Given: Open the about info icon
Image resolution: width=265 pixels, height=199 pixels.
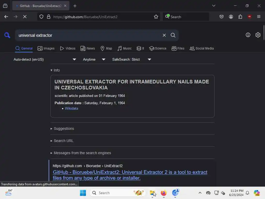Looking at the screenshot, I should pyautogui.click(x=248, y=35).
